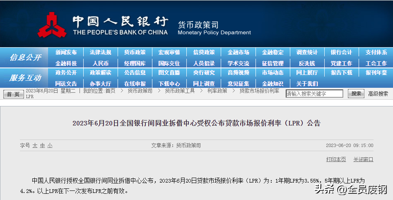Open the 信贷政策 section
This screenshot has width=393, height=200.
coord(204,52)
